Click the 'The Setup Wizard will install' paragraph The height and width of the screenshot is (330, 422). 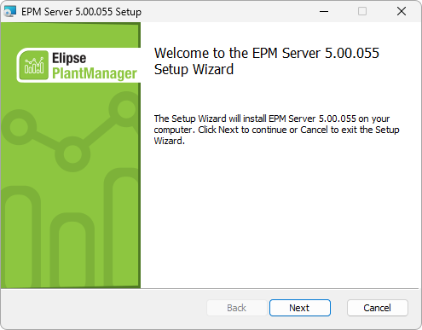coord(276,130)
